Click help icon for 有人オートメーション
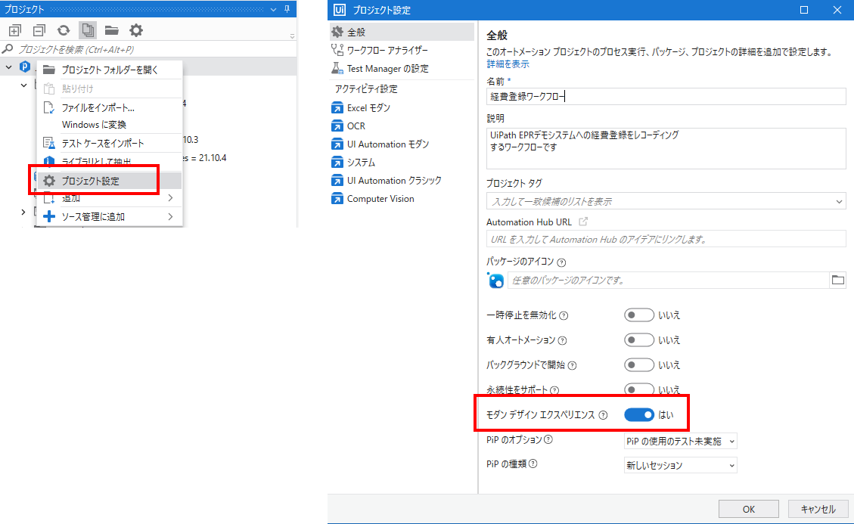The width and height of the screenshot is (854, 524). click(x=563, y=340)
